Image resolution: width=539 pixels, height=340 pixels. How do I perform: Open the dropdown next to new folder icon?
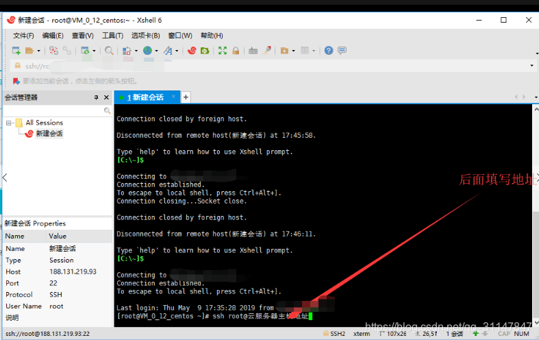tap(293, 51)
